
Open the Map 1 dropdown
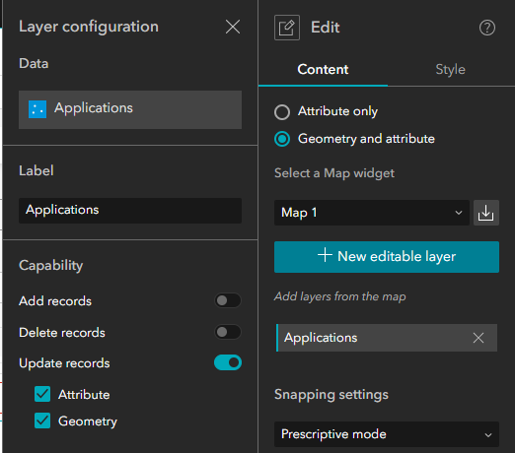372,213
